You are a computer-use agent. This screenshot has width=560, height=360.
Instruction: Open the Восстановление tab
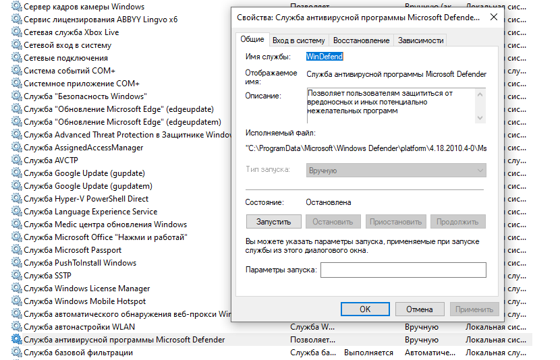coord(361,40)
